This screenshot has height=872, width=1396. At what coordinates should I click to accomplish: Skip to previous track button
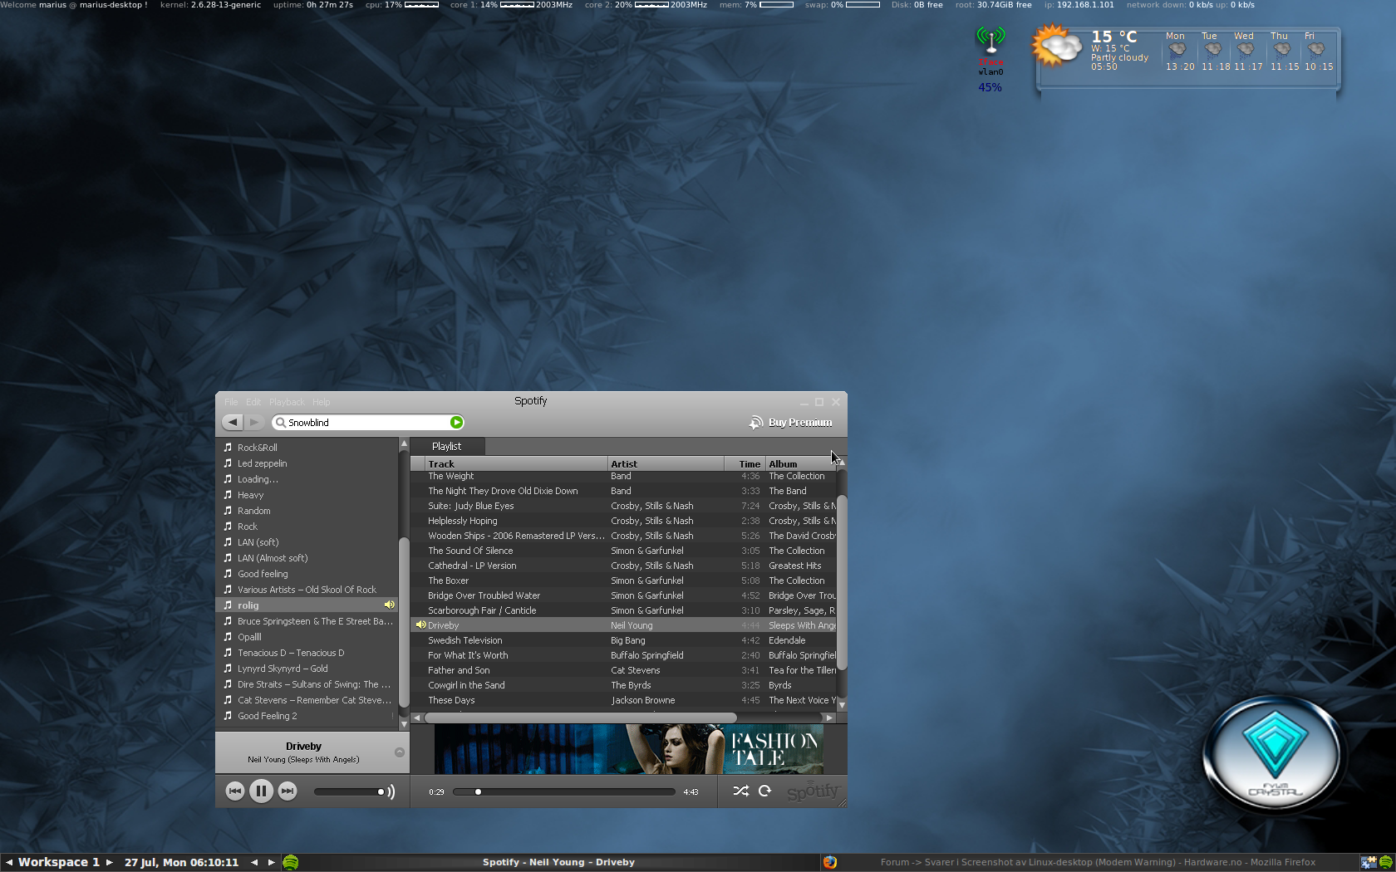[x=235, y=791]
